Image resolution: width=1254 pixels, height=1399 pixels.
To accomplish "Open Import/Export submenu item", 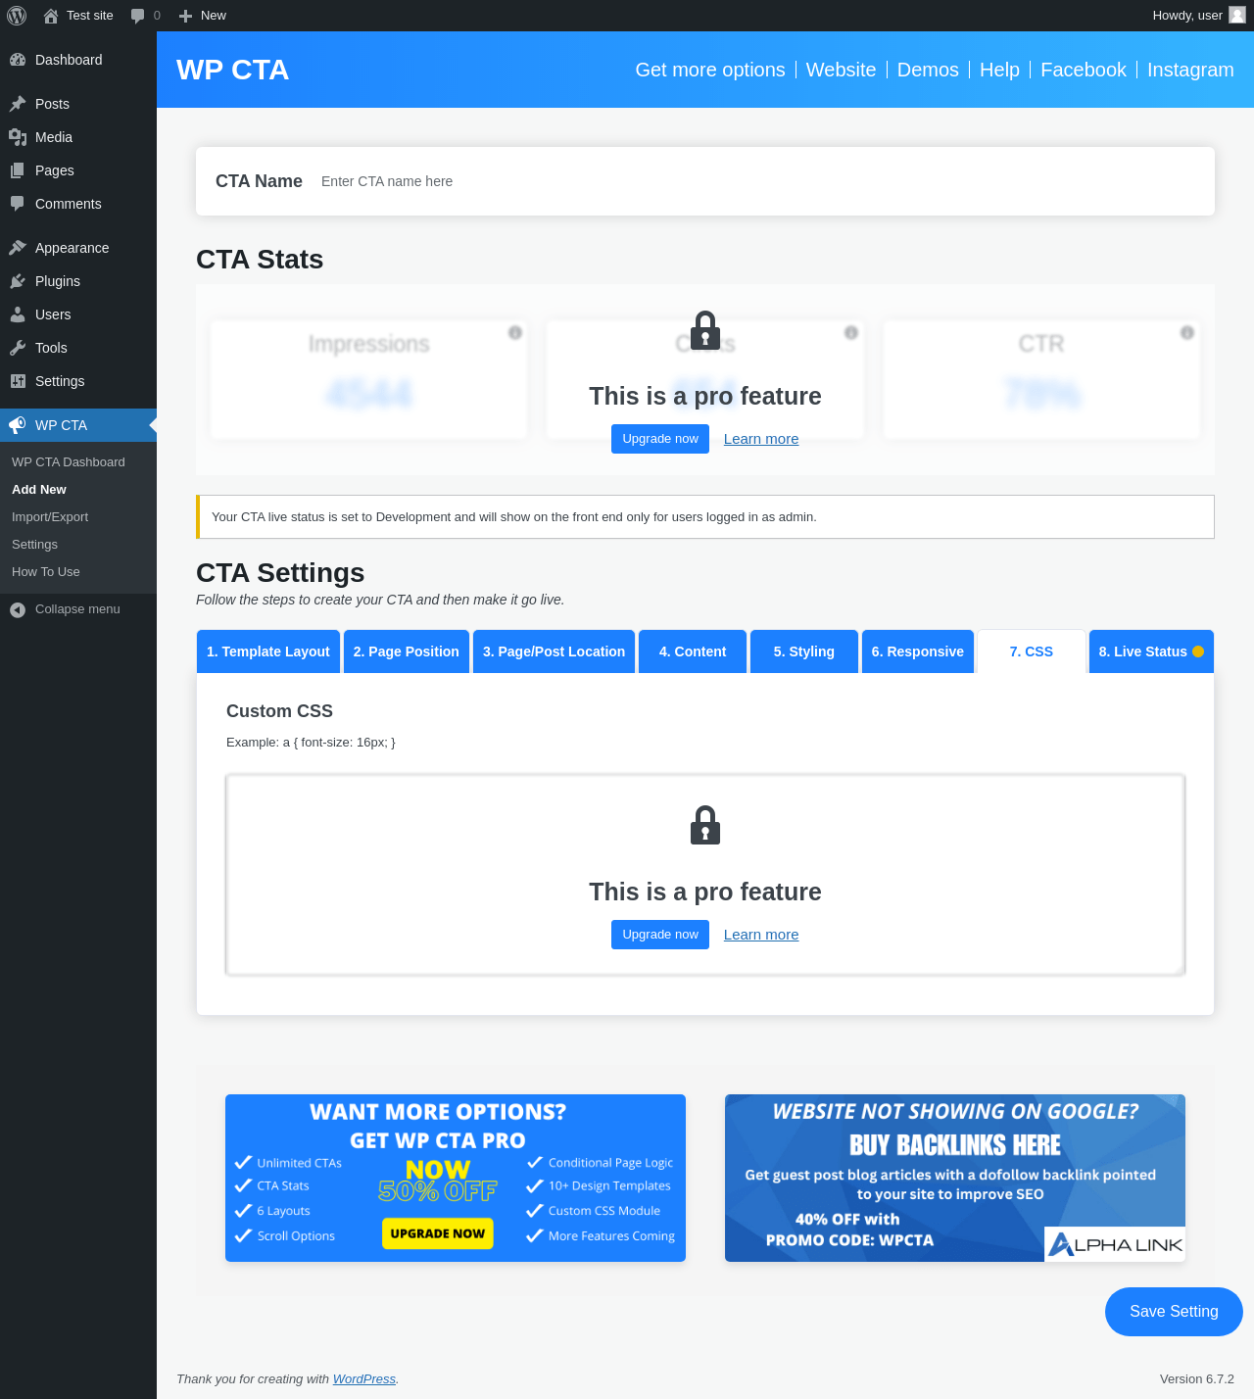I will click(x=50, y=517).
